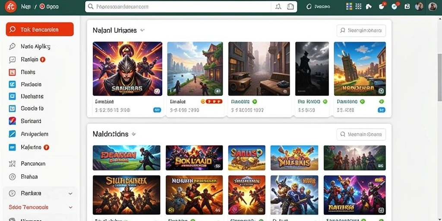Click the chat icon beside Ranlain
Viewport: 442px width, 221px height.
12,60
